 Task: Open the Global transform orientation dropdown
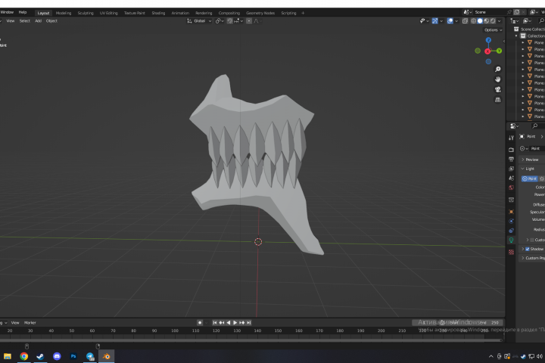(x=200, y=21)
